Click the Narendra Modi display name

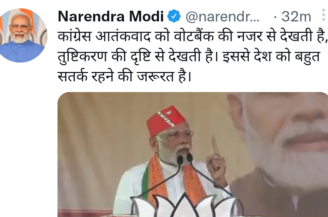tap(111, 16)
